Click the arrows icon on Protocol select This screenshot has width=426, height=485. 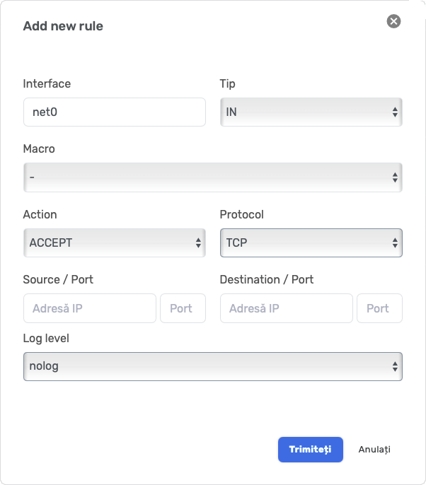click(x=395, y=242)
